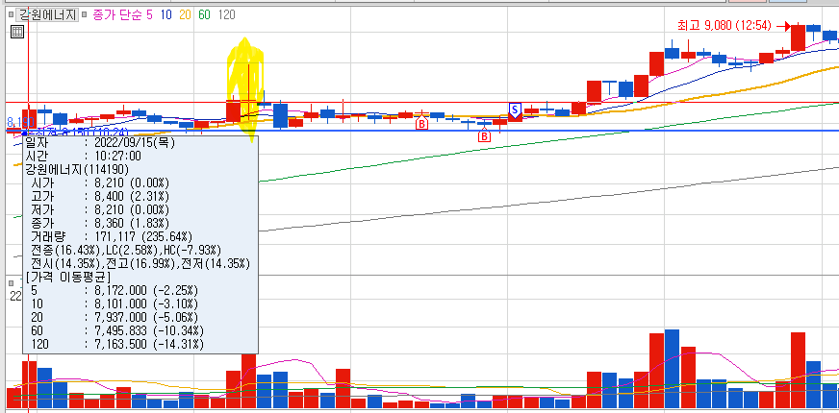Click the 거래량 171,117 (235.64%) row

(x=112, y=236)
